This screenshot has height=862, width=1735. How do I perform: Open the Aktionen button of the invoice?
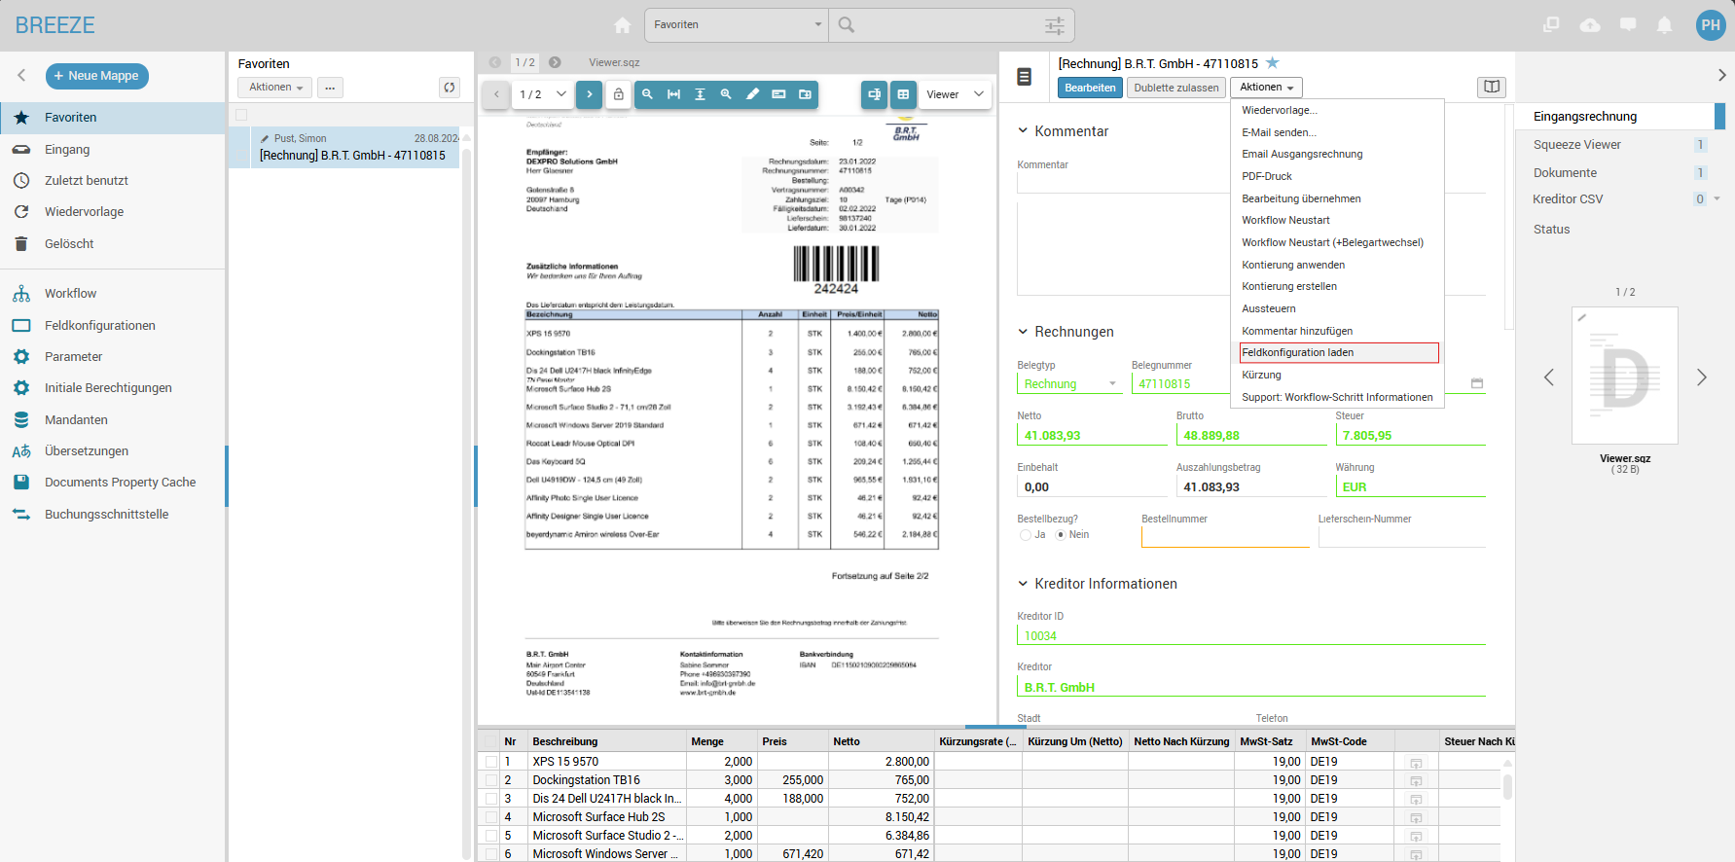pos(1266,88)
